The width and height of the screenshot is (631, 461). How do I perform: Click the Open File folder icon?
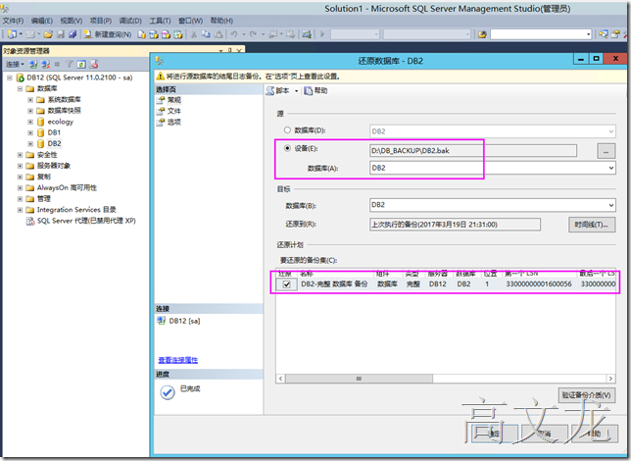tap(48, 34)
